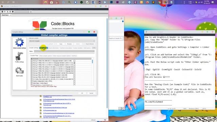The height and width of the screenshot is (122, 217).
Task: Click Reset defaults button
Action: pos(90,44)
